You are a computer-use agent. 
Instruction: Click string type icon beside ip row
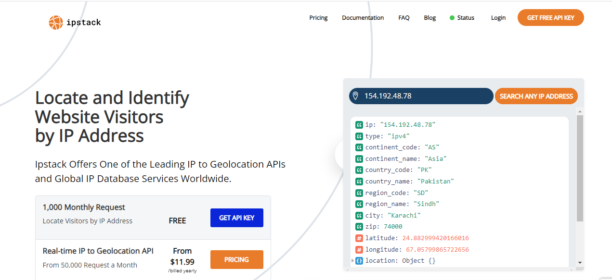359,124
